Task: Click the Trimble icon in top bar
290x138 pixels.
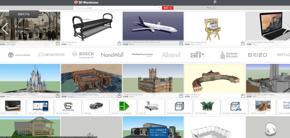Action: coord(215,2)
